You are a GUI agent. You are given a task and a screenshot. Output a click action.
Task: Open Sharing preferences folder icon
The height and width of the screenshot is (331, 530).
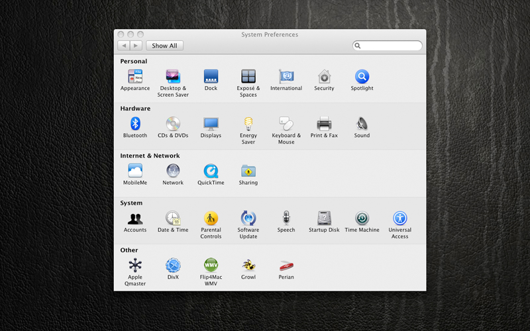click(x=248, y=171)
